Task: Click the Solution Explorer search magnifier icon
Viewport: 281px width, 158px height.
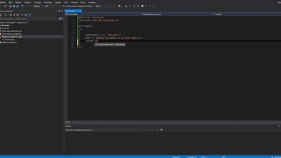Action: [x=60, y=19]
